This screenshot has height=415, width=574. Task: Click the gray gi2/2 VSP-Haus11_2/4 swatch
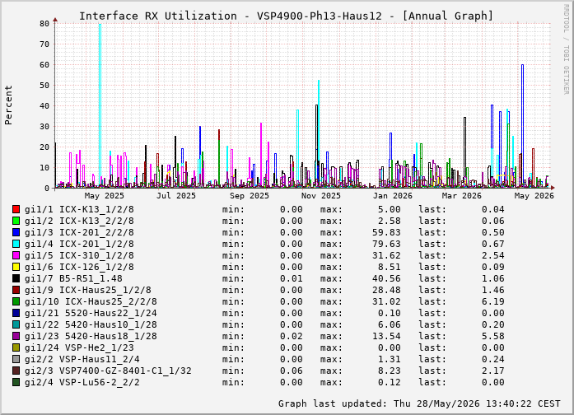[16, 359]
